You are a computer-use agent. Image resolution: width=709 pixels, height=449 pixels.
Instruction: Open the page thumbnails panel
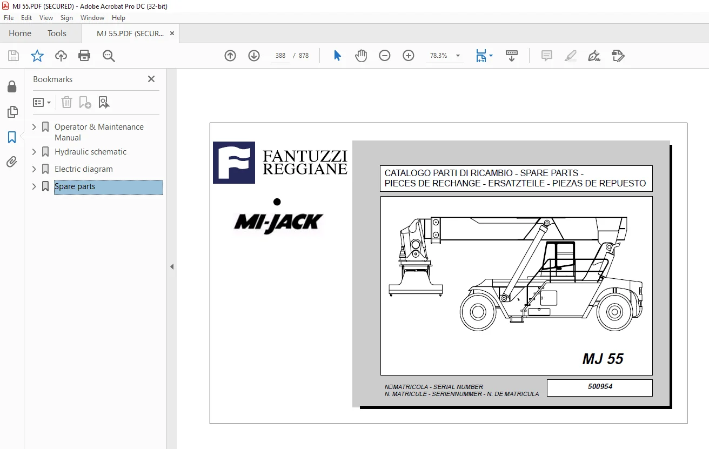(12, 112)
